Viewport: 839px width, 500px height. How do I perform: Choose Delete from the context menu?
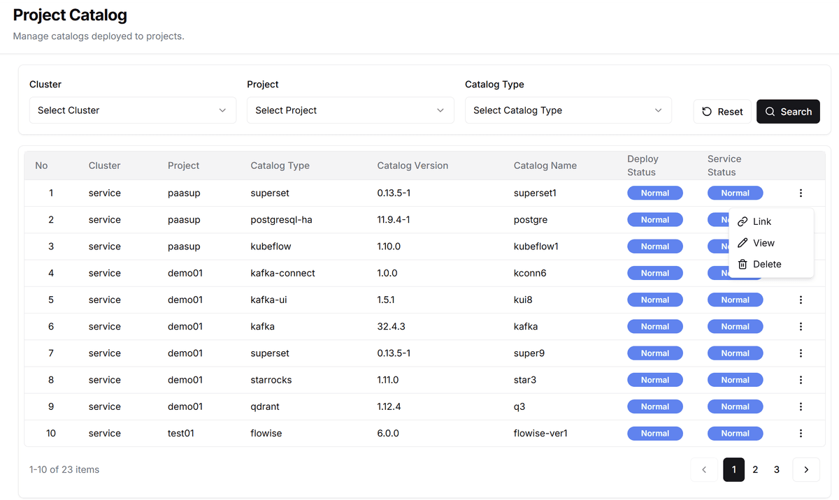tap(766, 264)
